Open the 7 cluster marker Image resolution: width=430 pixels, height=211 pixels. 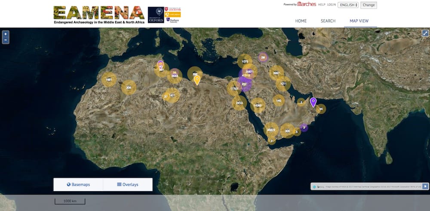[x=271, y=141]
